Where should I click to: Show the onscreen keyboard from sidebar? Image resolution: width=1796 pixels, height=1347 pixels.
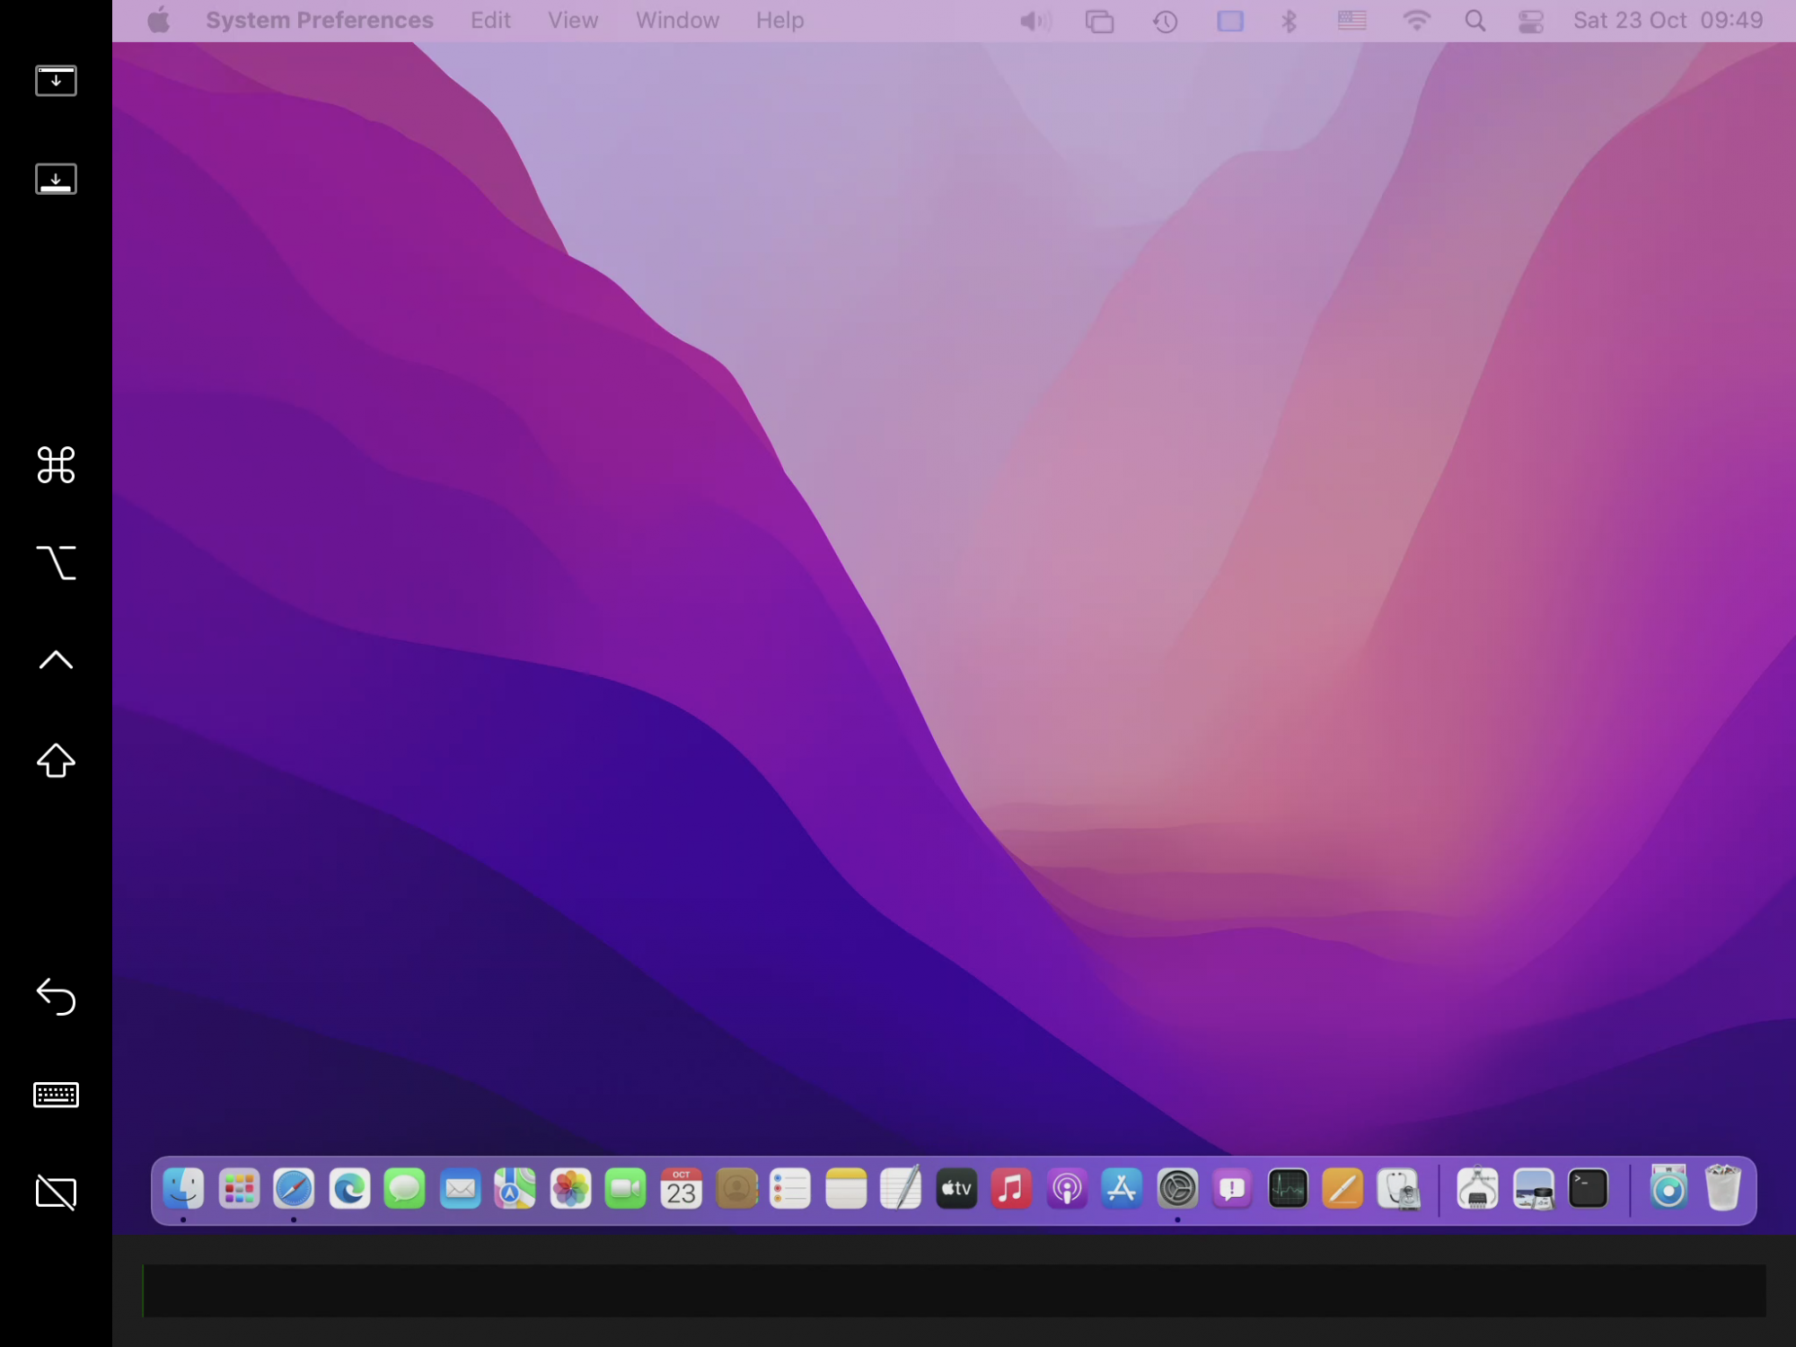(x=56, y=1095)
